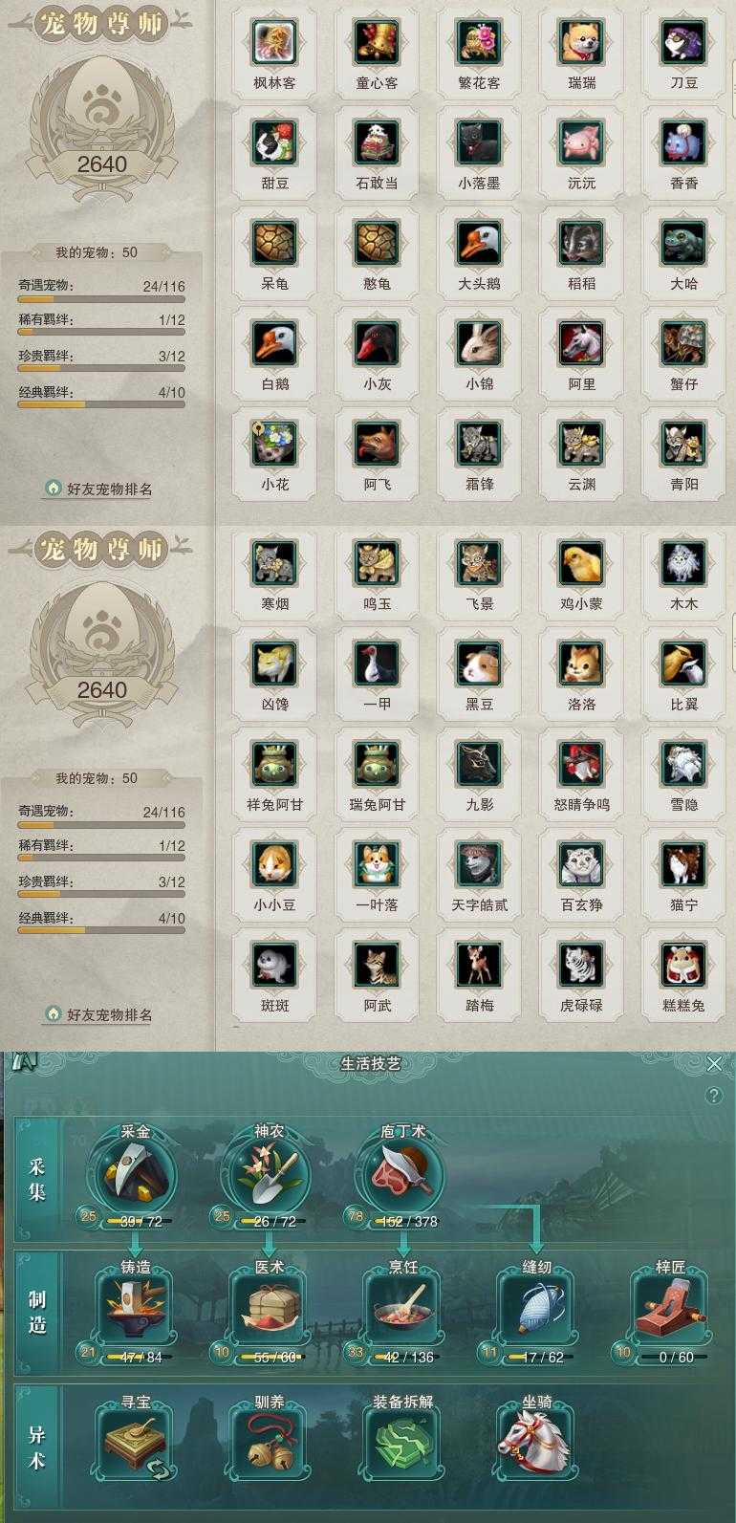Screen dimensions: 736x1523
Task: Open the 采金 mining skill
Action: tap(134, 1173)
